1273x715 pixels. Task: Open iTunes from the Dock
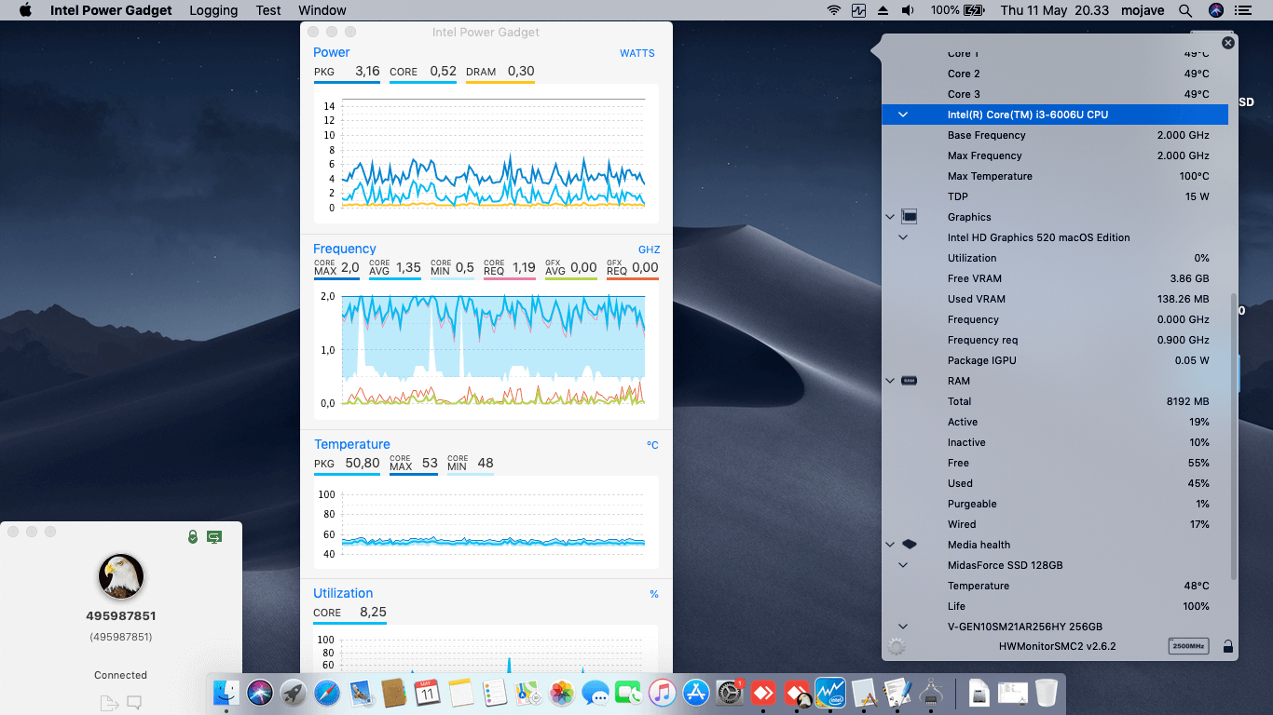click(x=663, y=693)
